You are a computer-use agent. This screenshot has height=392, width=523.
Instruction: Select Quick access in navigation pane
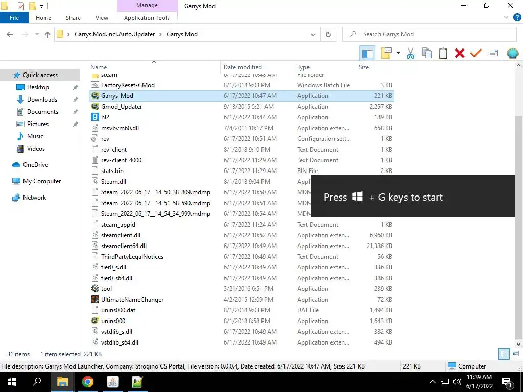coord(40,75)
